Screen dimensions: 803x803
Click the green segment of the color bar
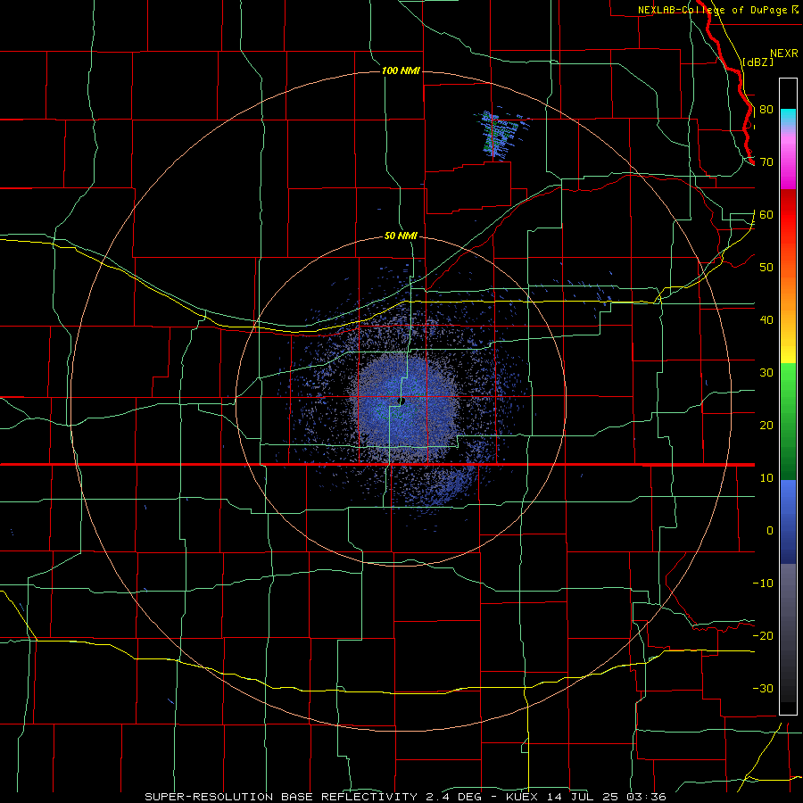788,421
